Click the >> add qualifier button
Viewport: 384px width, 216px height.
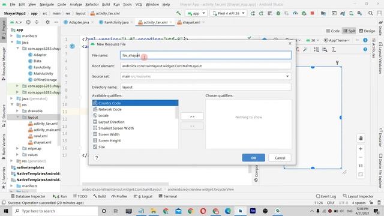[x=192, y=116]
